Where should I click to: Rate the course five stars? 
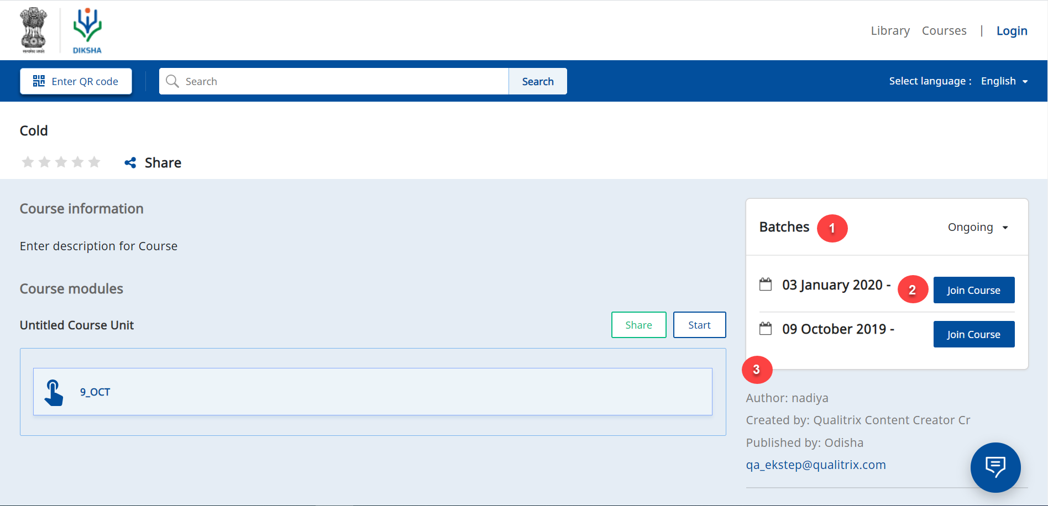(x=95, y=162)
